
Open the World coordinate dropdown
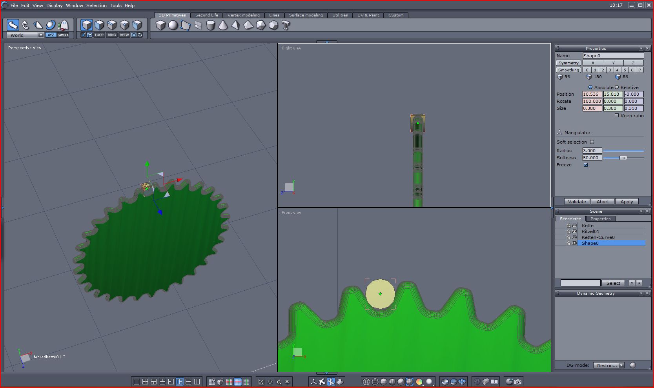(41, 35)
